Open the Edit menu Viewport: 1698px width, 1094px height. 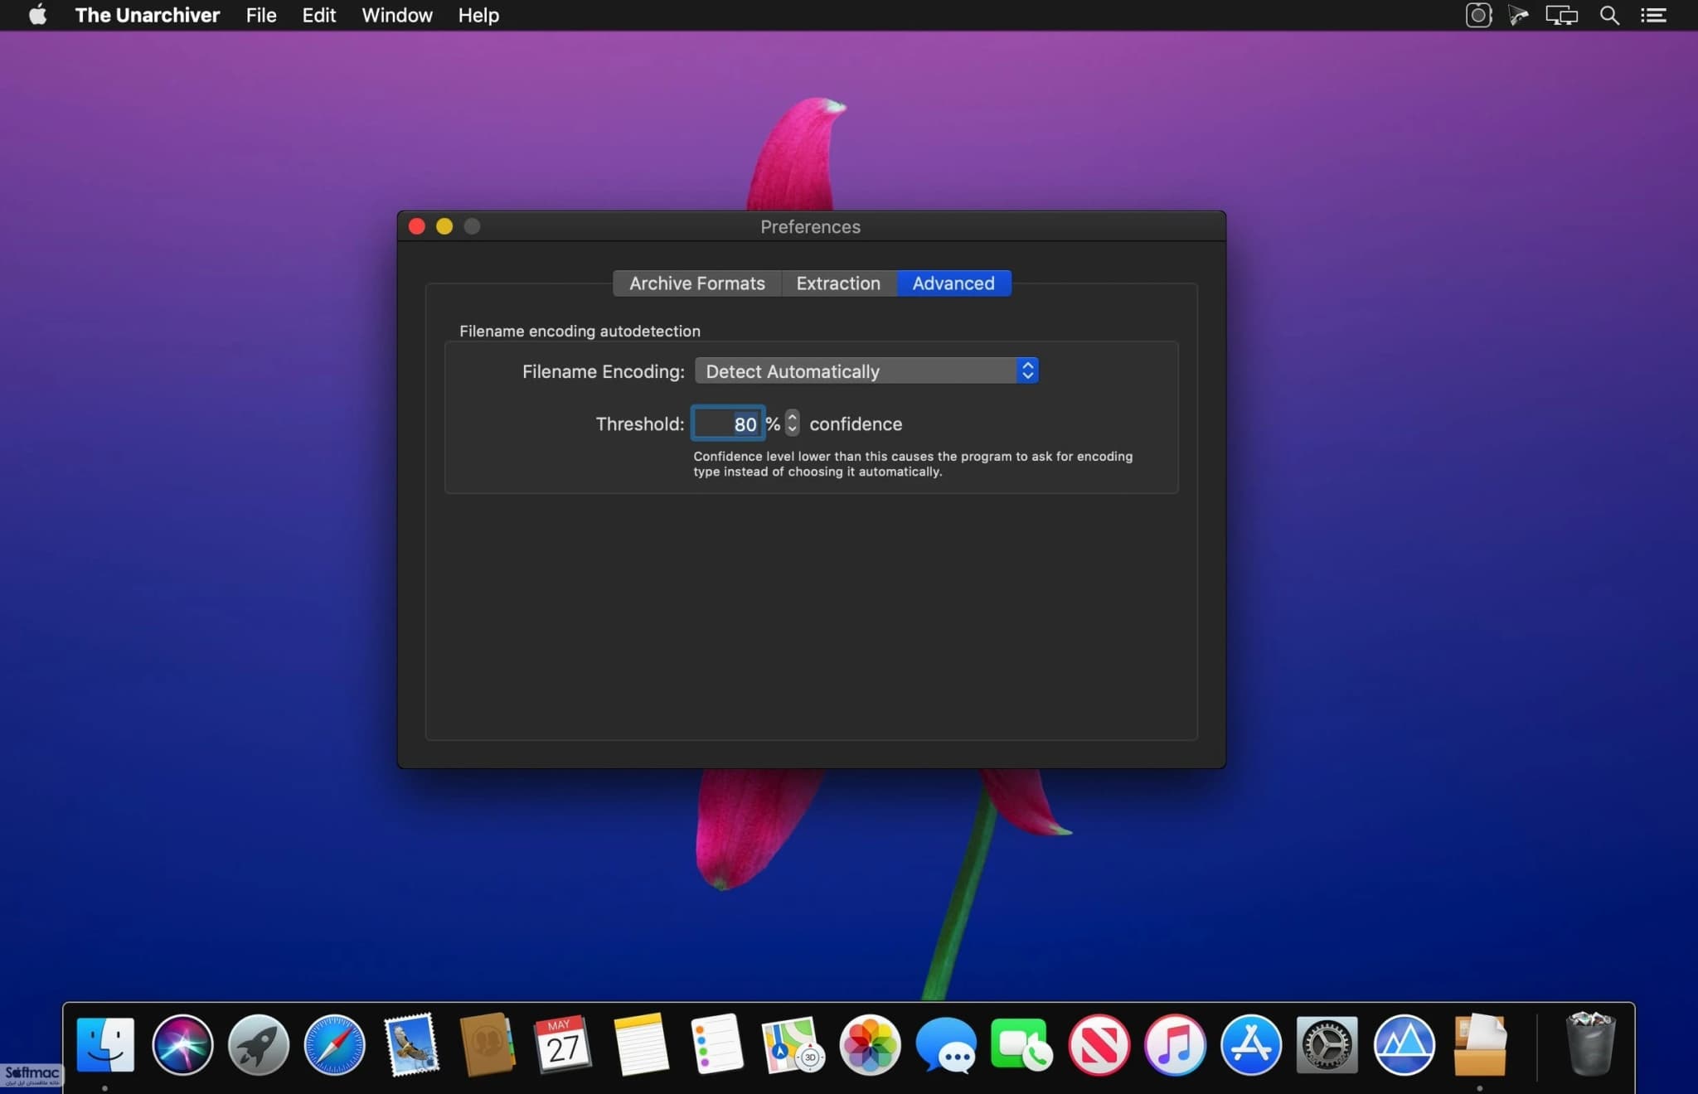319,15
